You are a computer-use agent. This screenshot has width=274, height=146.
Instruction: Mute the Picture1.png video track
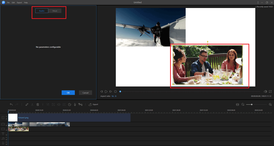coord(6,116)
